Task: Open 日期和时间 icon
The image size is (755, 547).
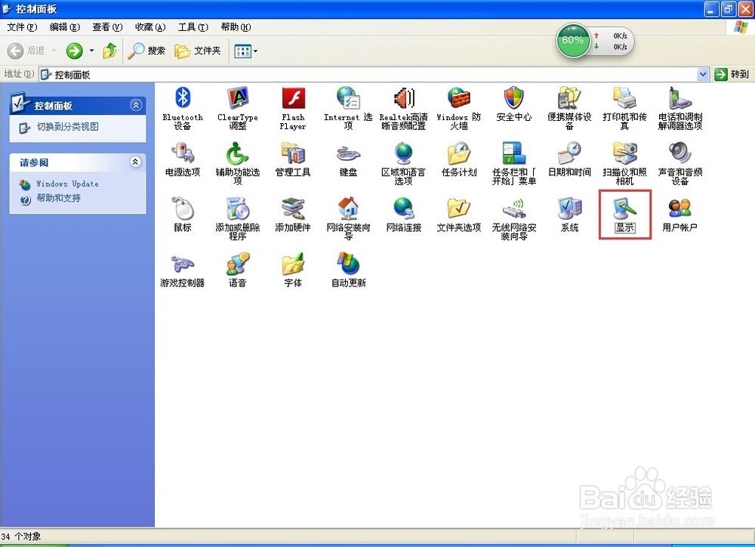Action: [569, 159]
